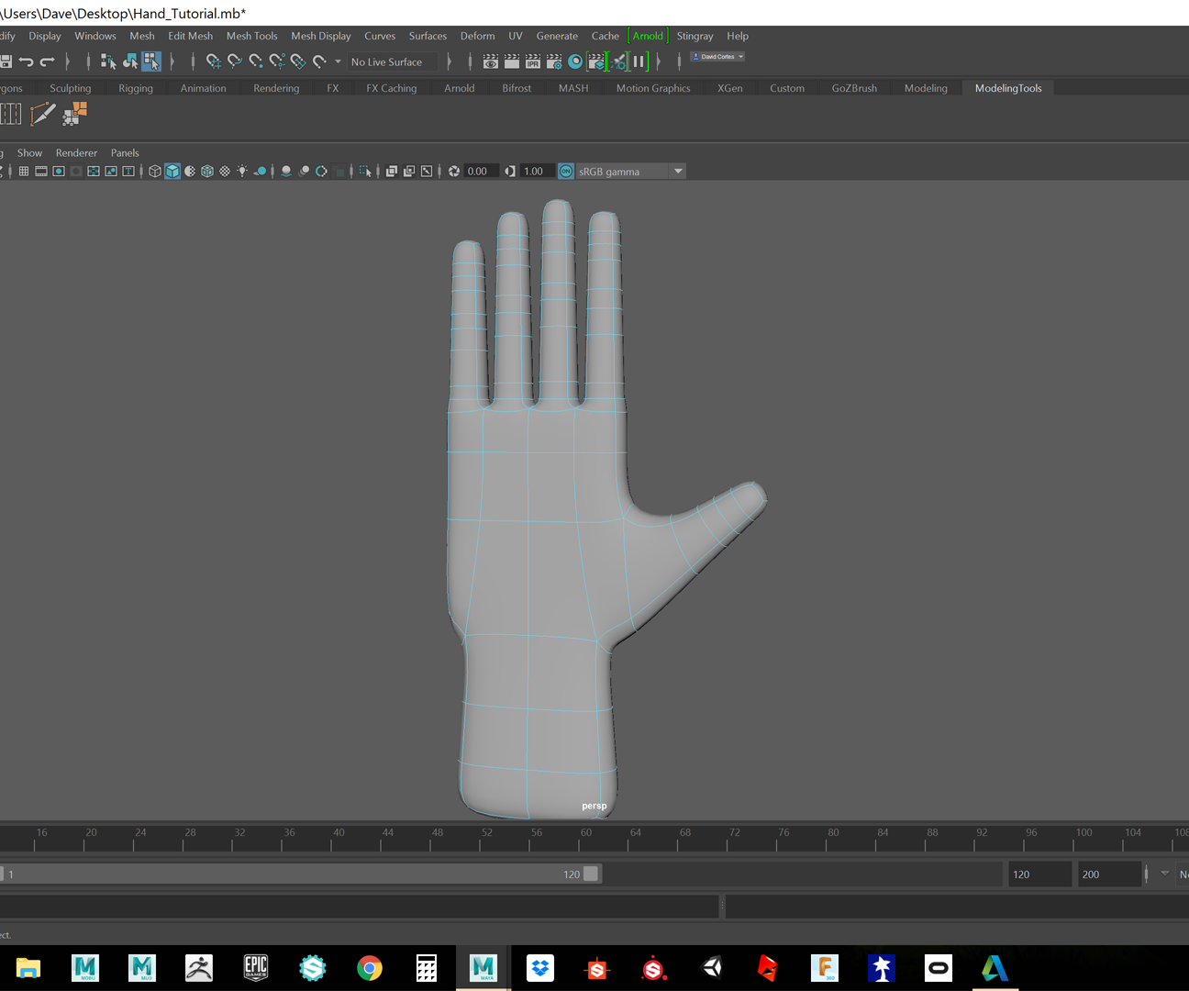1189x991 pixels.
Task: Open the snap options dropdown arrow
Action: tap(338, 61)
